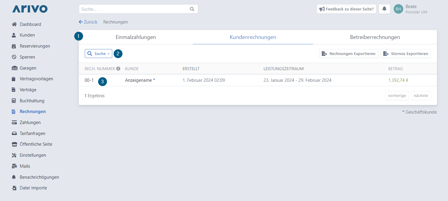Click the magnifier icon in search box

coord(192,9)
